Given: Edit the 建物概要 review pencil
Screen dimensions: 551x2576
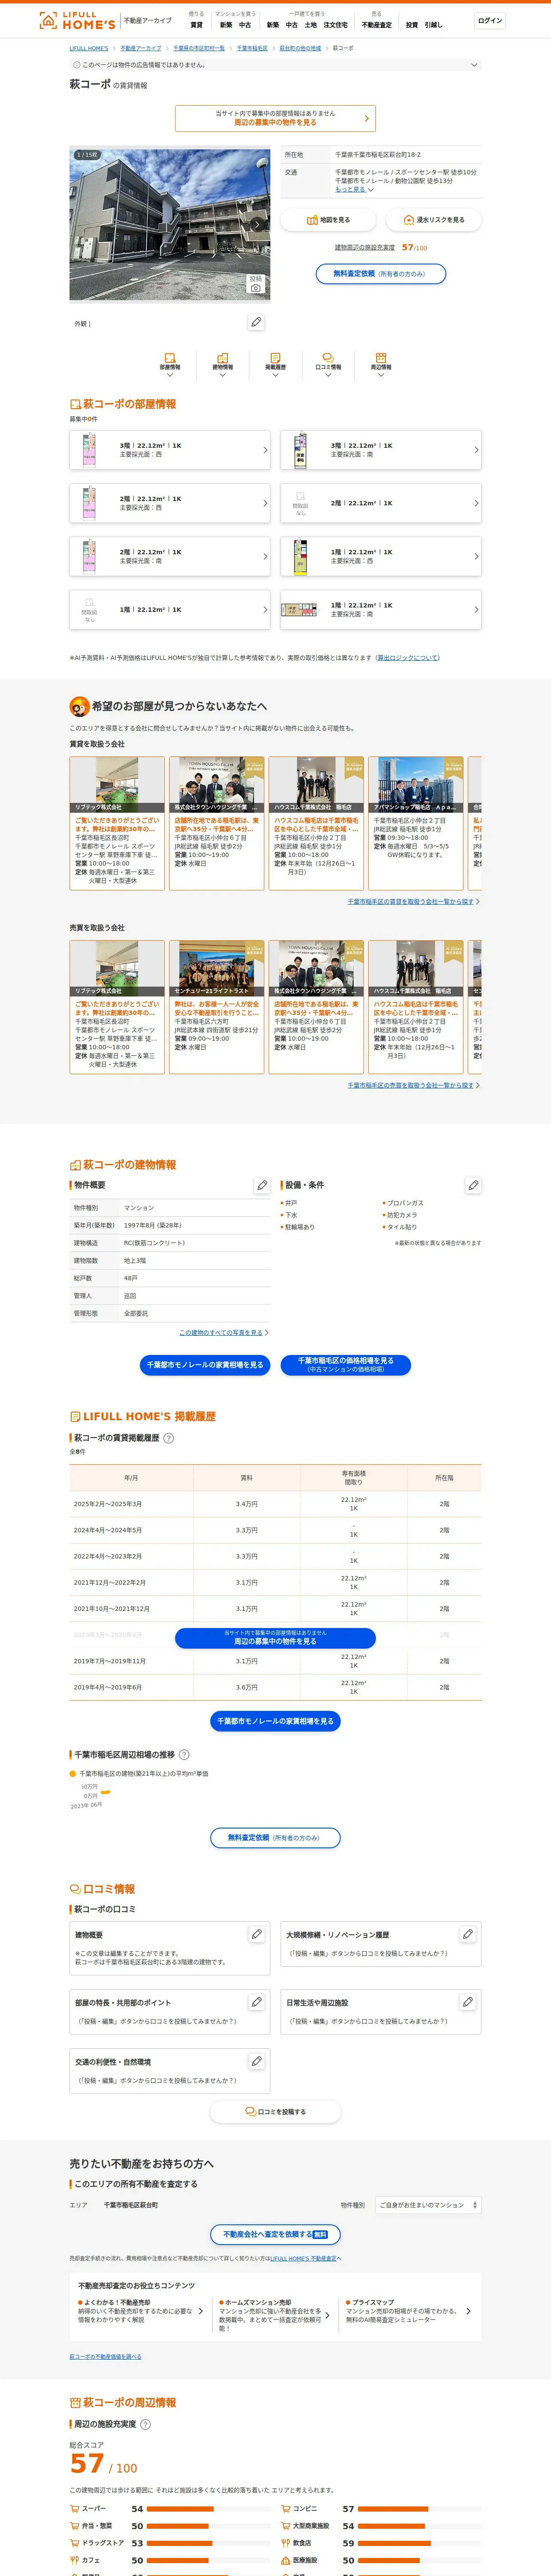Looking at the screenshot, I should tap(256, 1934).
